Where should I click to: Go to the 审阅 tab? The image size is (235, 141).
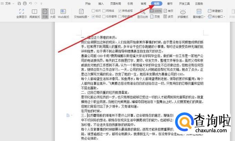pos(143,3)
